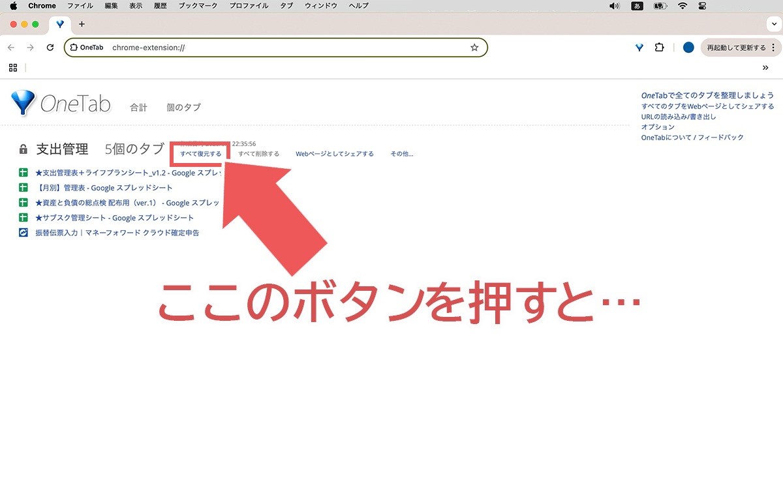Click OneTabで全てのタブを整理しましょう link
This screenshot has height=491, width=783.
pyautogui.click(x=707, y=95)
